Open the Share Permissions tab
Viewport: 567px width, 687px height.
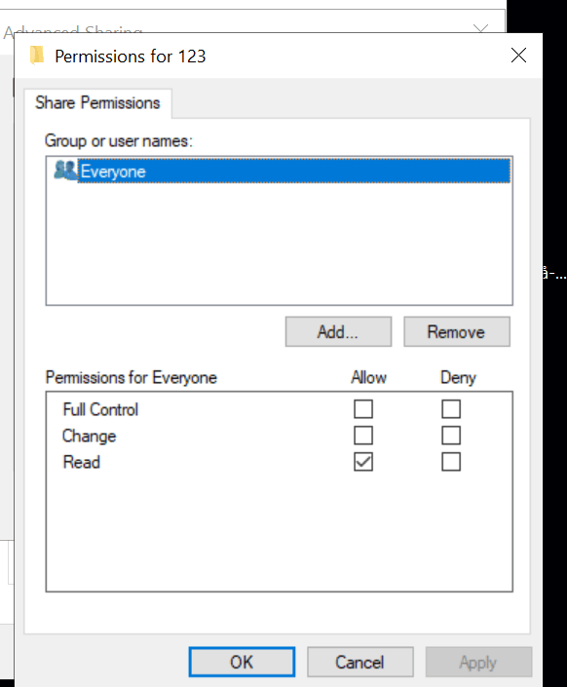tap(97, 103)
